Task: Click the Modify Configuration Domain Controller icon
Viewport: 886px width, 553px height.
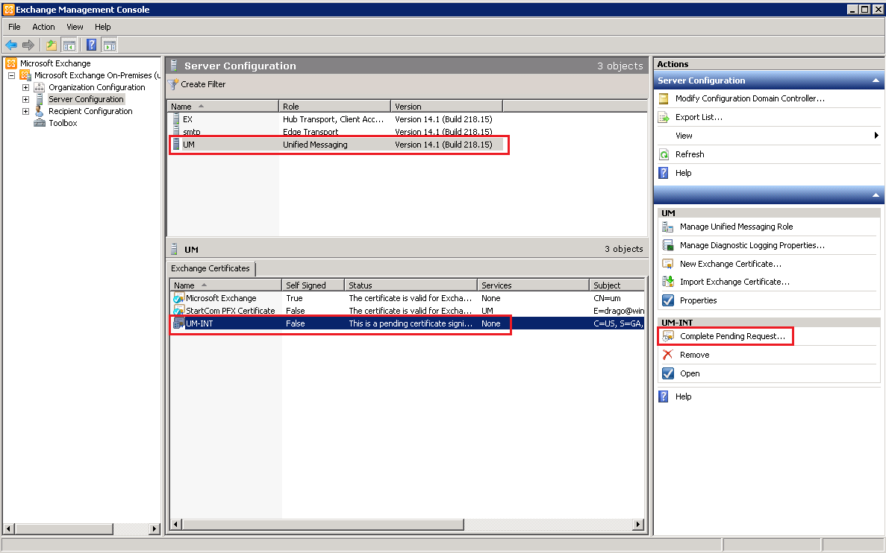Action: click(x=664, y=98)
